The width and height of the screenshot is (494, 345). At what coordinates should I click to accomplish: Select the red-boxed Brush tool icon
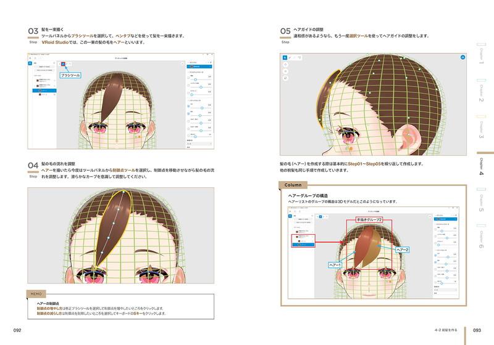click(x=64, y=62)
